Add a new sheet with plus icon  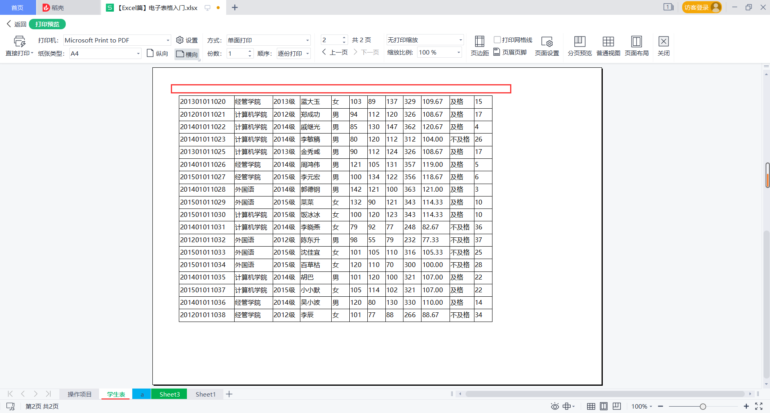tap(229, 394)
